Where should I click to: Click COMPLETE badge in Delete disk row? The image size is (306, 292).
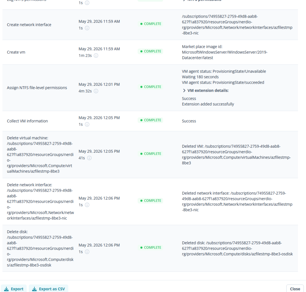151,247
